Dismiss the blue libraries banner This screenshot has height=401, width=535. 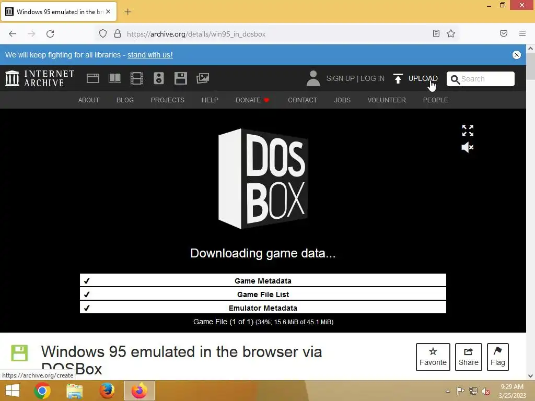coord(517,55)
